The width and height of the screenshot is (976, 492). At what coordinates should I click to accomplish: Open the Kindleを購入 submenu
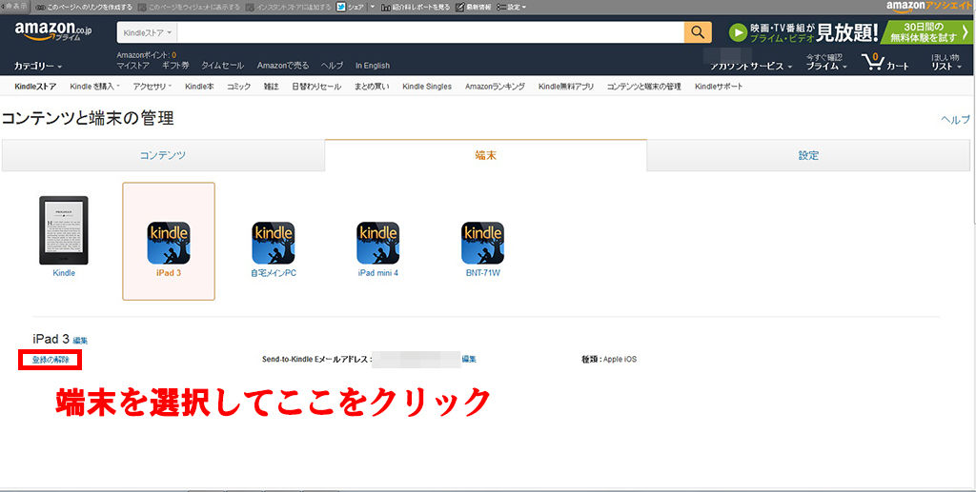pyautogui.click(x=95, y=87)
